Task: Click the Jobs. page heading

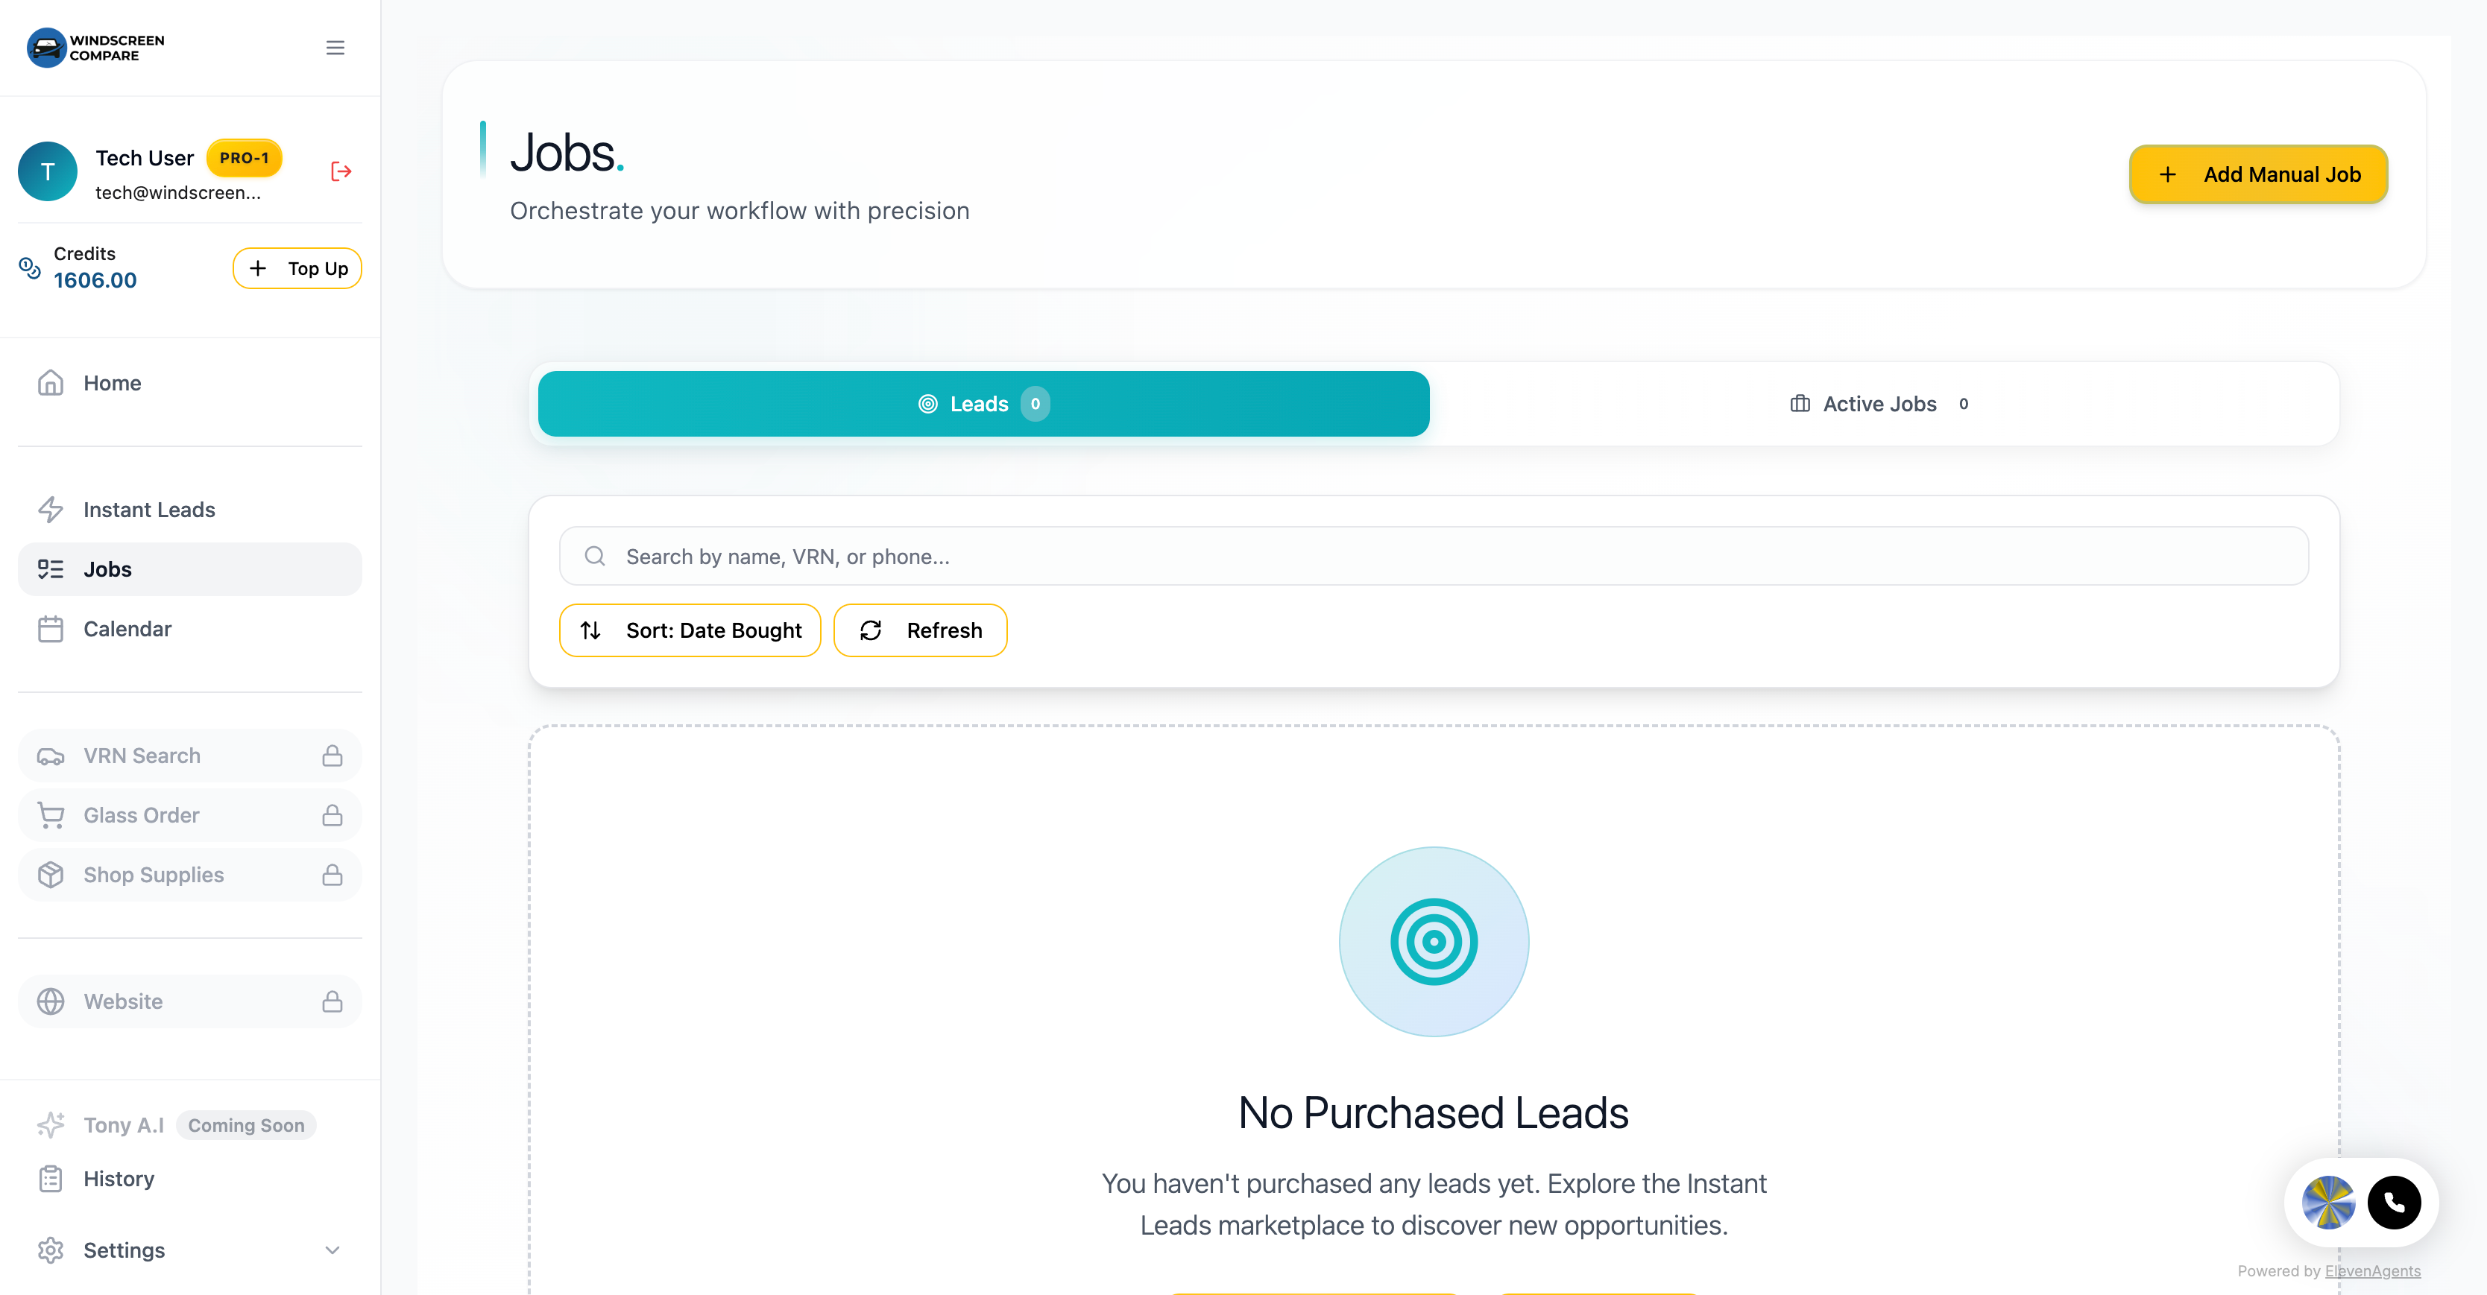Action: (x=567, y=153)
